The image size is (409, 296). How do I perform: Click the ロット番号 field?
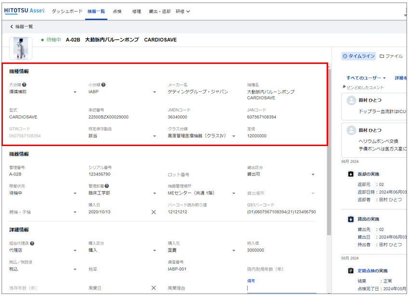point(202,174)
